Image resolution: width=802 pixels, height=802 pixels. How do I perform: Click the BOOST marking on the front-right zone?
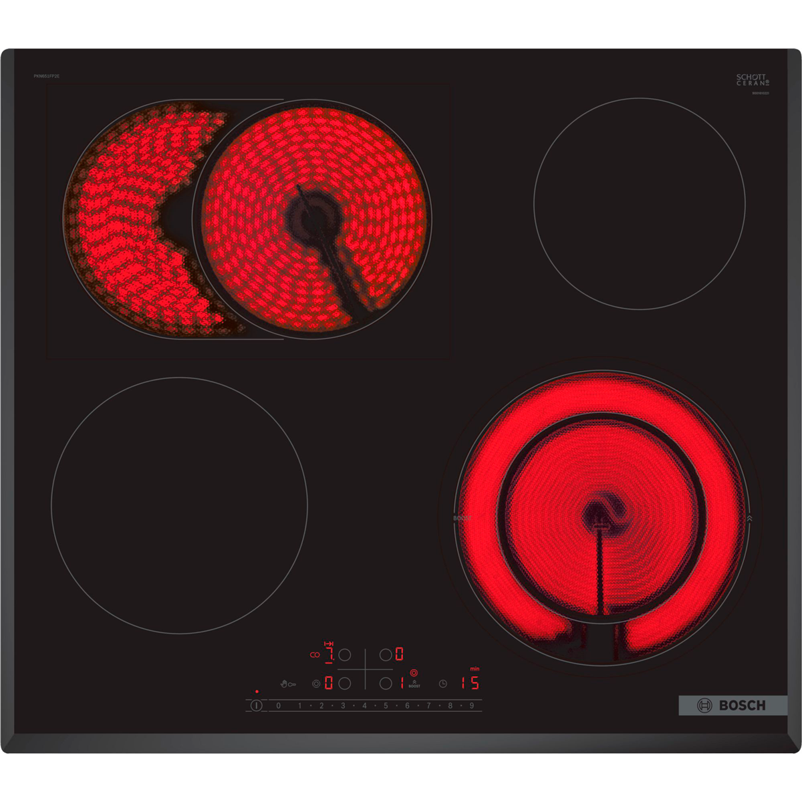pos(462,518)
